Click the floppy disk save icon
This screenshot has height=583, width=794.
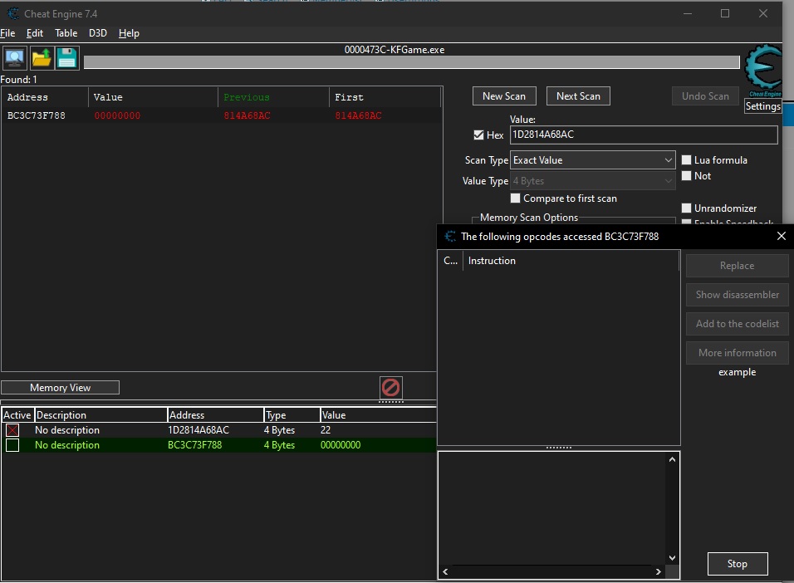point(66,58)
